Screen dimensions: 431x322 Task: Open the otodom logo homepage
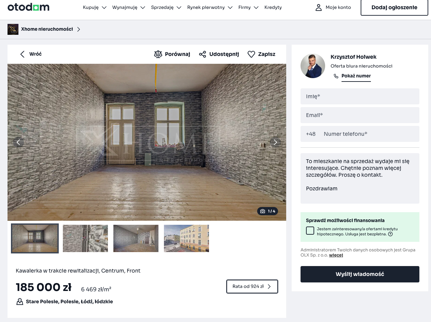point(28,7)
